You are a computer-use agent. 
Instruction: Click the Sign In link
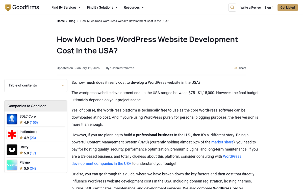(x=269, y=7)
